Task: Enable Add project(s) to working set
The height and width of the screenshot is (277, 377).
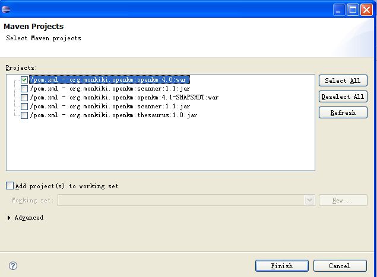Action: tap(9, 186)
